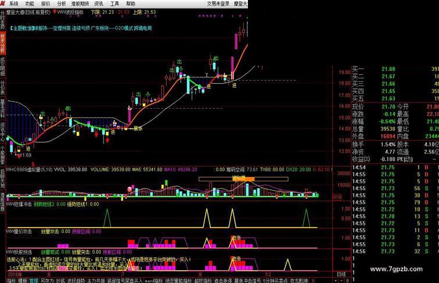Click the WW量价攻击 indicator panel title
The image size is (439, 283).
pos(19,231)
